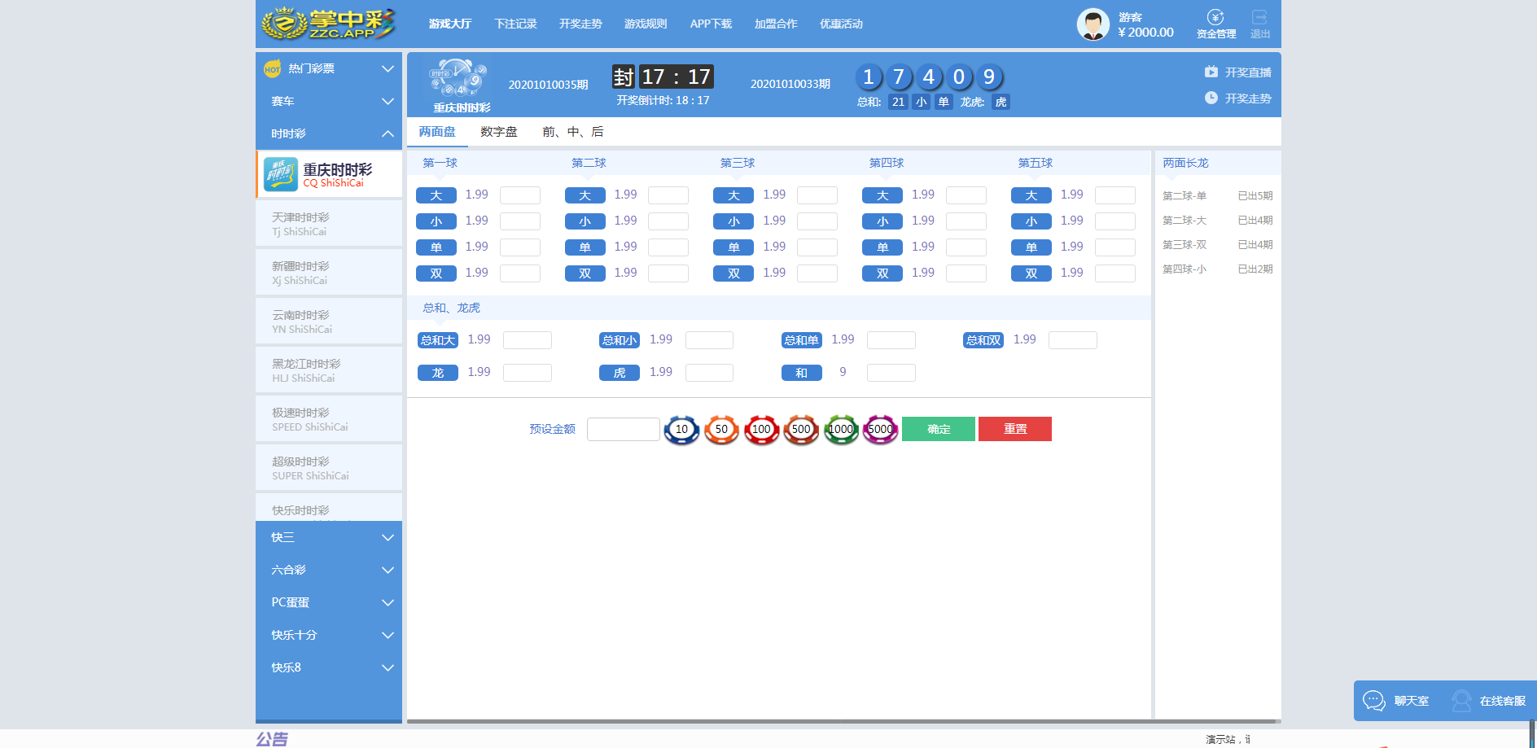Screen dimensions: 1537x748
Task: Select 单 under 第三球
Action: [x=733, y=247]
